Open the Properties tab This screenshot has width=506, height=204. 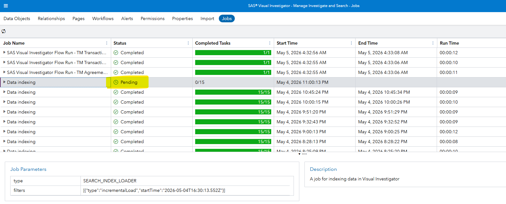[182, 18]
